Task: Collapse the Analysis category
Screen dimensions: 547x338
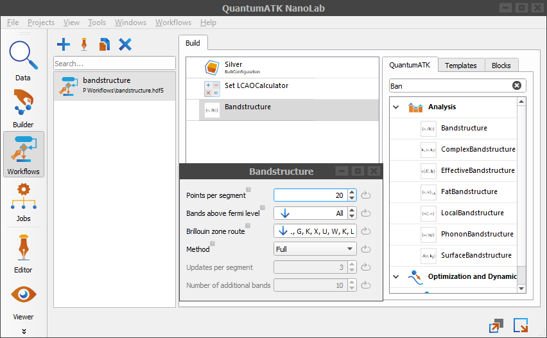Action: click(396, 107)
